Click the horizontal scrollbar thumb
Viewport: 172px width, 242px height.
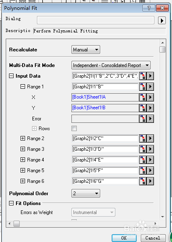pos(16,224)
